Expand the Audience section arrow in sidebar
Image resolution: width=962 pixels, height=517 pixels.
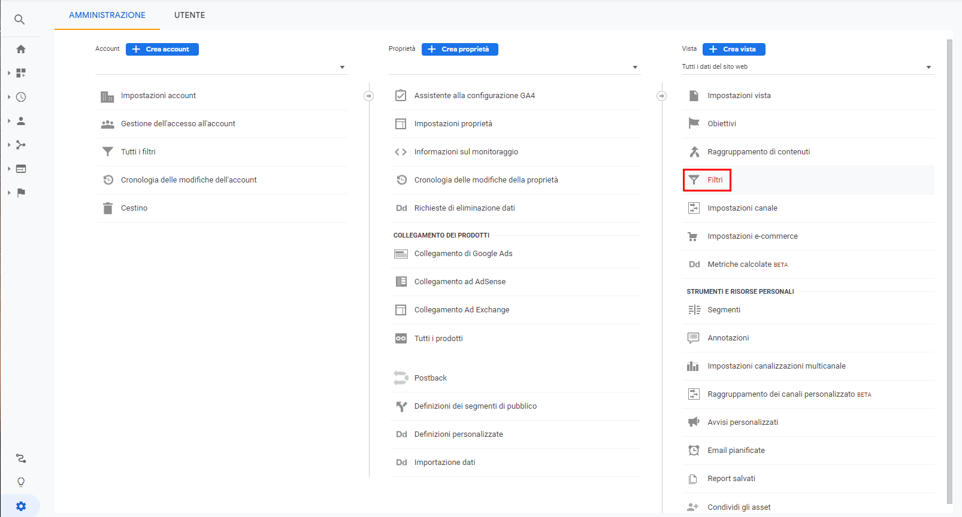9,121
